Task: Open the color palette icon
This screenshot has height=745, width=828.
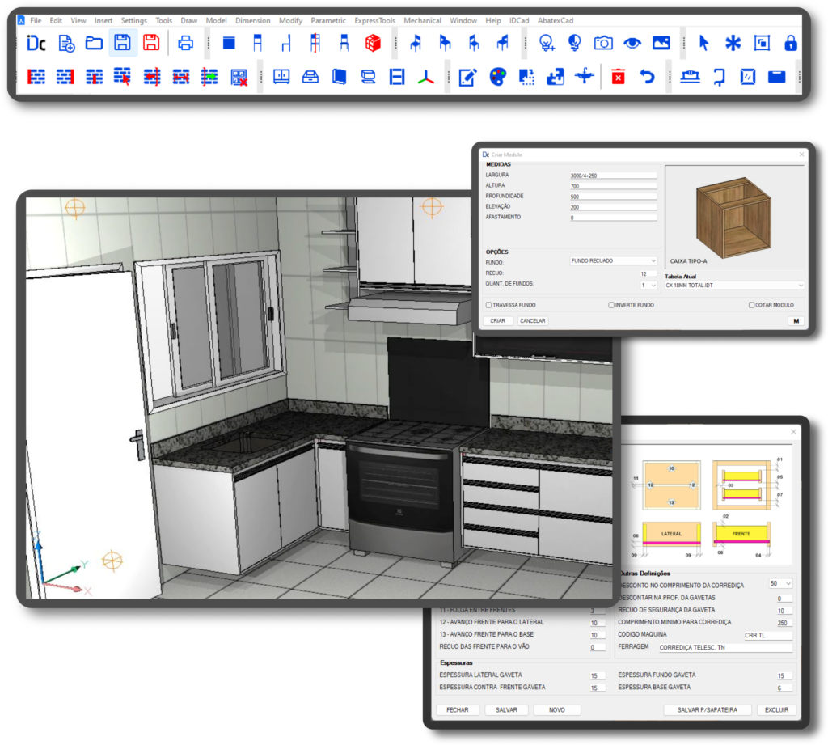Action: 497,77
